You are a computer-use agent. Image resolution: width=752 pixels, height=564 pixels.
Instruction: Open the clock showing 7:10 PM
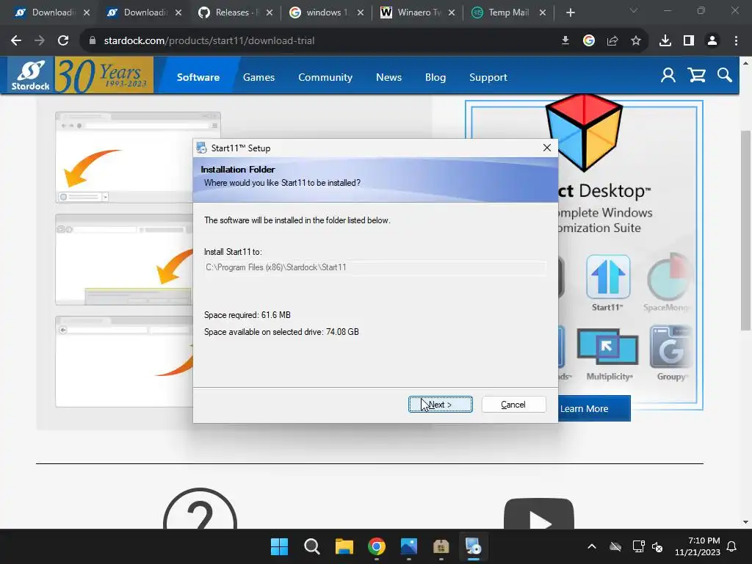pyautogui.click(x=698, y=546)
